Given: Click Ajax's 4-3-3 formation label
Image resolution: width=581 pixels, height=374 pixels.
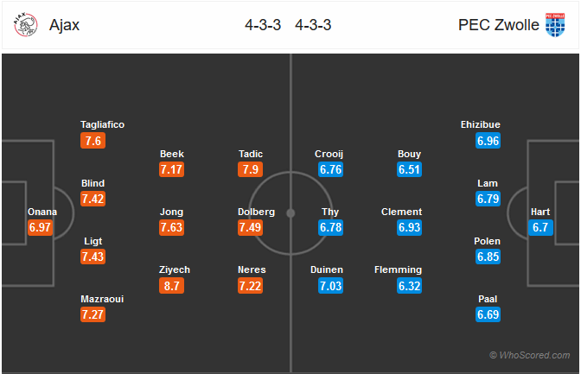Looking at the screenshot, I should pyautogui.click(x=263, y=25).
